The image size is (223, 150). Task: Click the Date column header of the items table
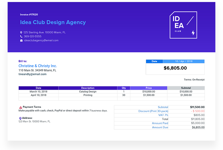(x=39, y=88)
